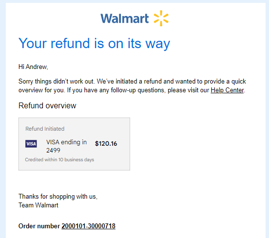This screenshot has height=238, width=269.
Task: Click the gray refund overview card
Action: (x=74, y=144)
